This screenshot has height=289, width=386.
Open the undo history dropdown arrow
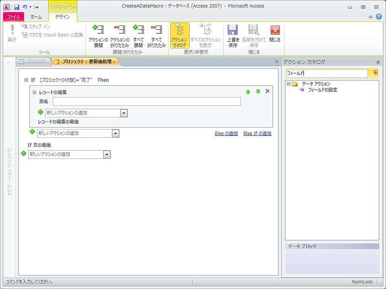point(30,7)
